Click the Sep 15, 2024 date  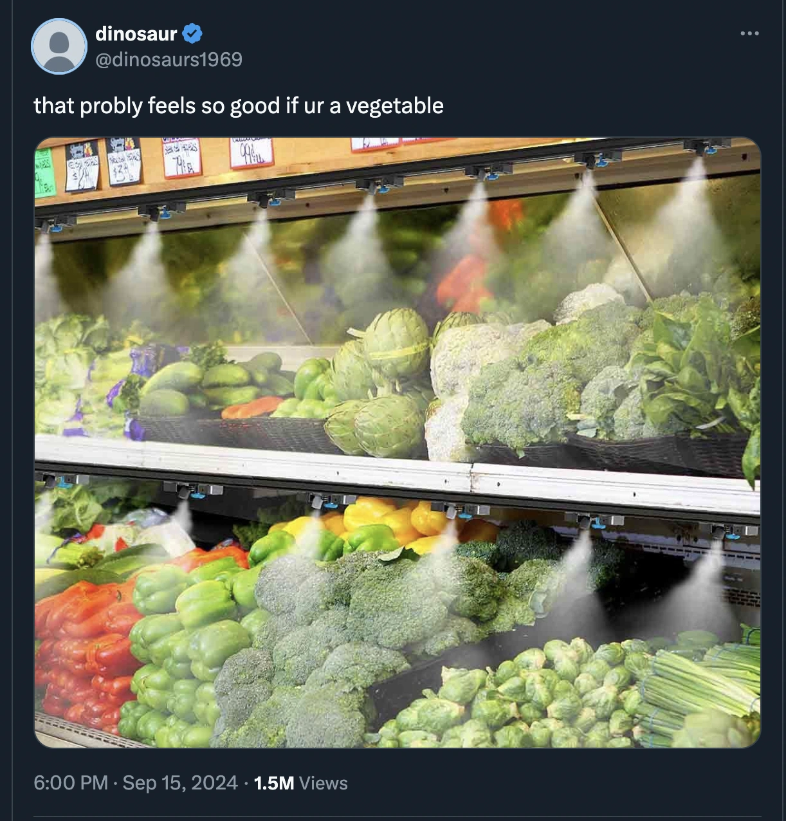[x=180, y=783]
